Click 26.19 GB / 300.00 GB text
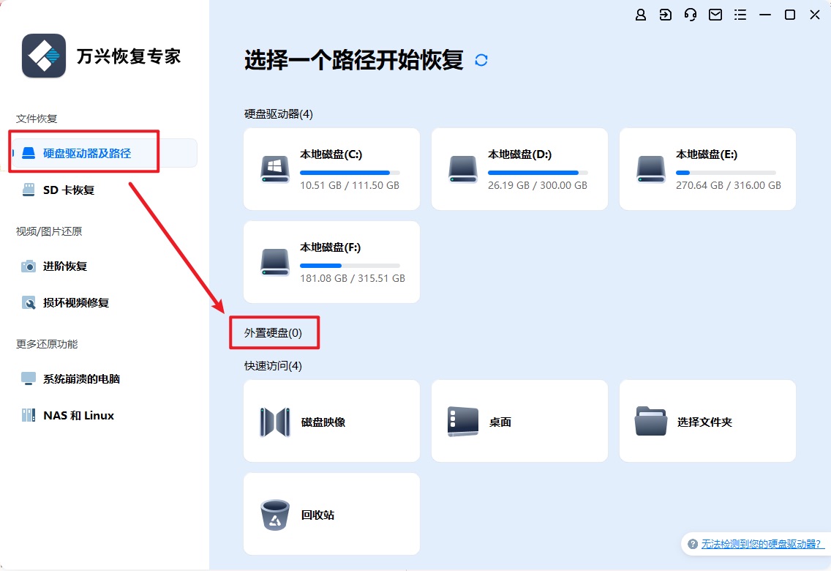This screenshot has width=831, height=571. (x=538, y=185)
